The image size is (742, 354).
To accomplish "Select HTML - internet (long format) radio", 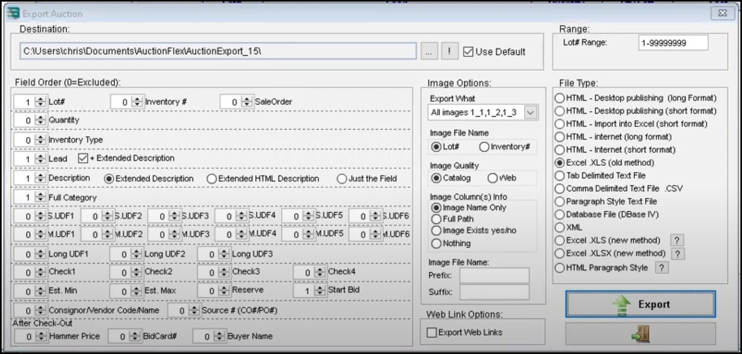I will pyautogui.click(x=560, y=137).
